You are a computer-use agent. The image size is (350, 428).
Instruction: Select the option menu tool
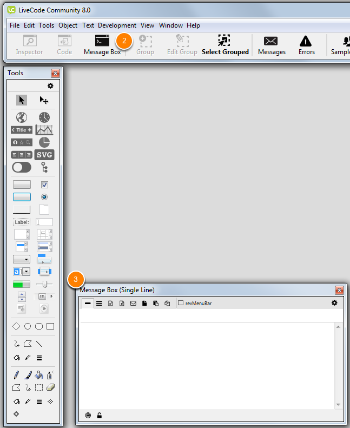coord(44,259)
